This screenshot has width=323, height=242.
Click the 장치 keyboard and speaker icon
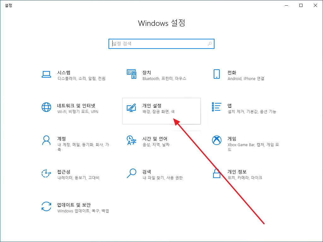(x=132, y=74)
